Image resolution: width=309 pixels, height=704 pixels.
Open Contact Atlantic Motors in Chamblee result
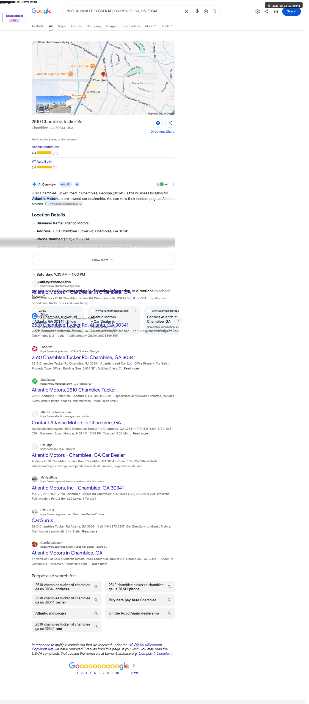[x=76, y=423]
